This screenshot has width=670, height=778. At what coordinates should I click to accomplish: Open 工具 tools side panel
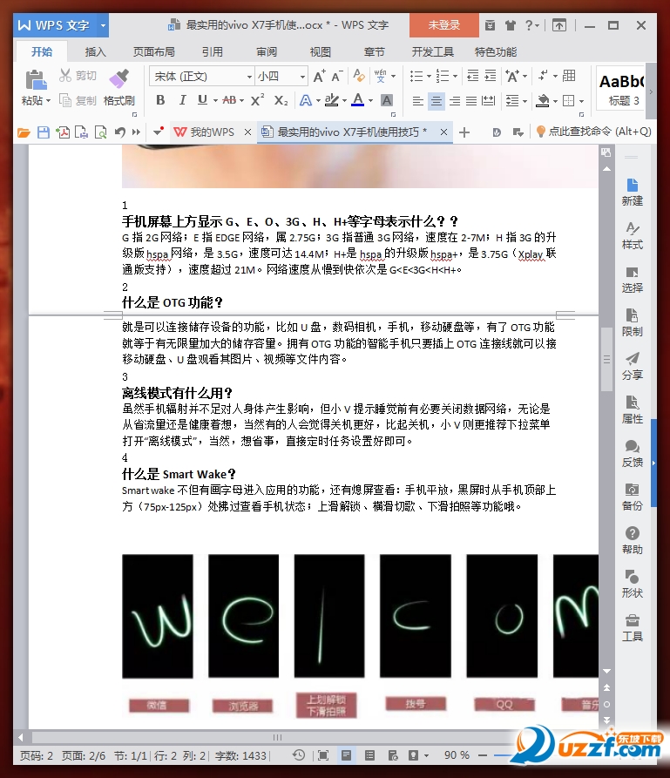pyautogui.click(x=632, y=627)
